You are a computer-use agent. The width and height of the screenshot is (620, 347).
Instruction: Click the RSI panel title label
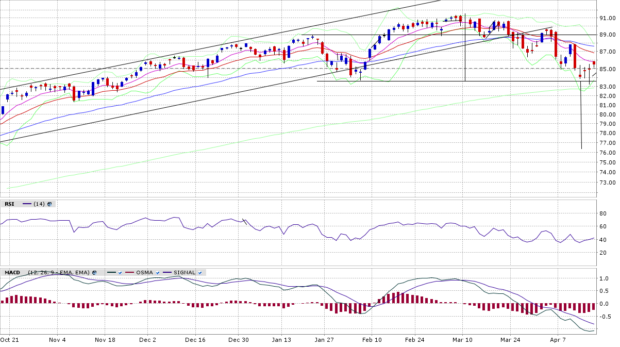tap(9, 204)
